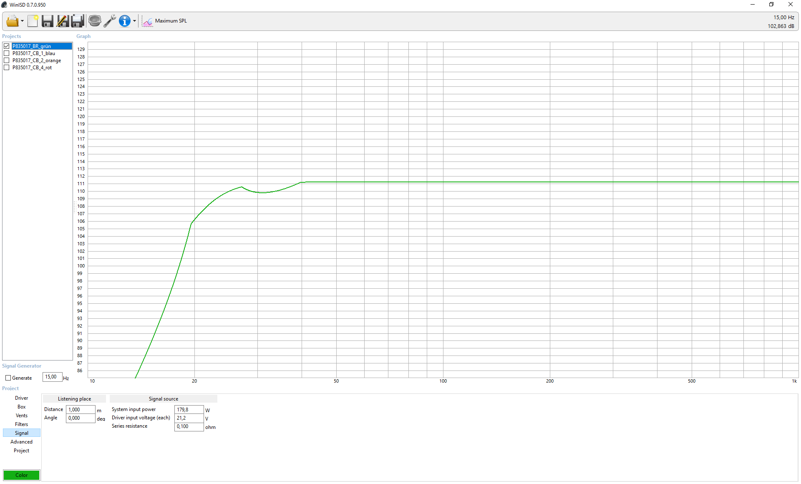The width and height of the screenshot is (801, 484).
Task: Click the System input power field
Action: (189, 410)
